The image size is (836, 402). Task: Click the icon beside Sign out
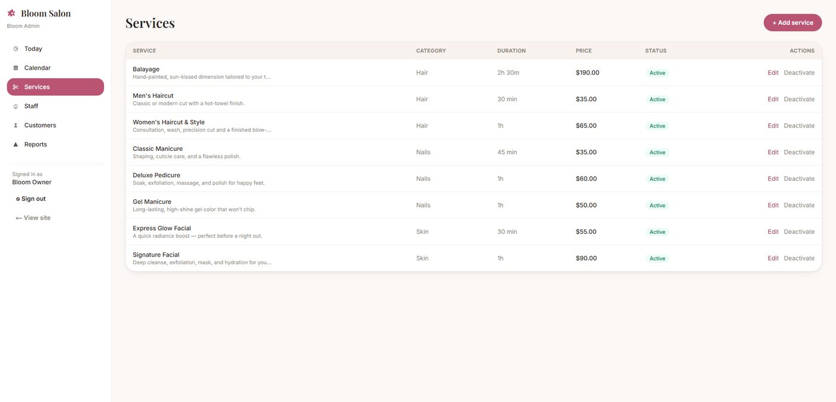pos(18,199)
